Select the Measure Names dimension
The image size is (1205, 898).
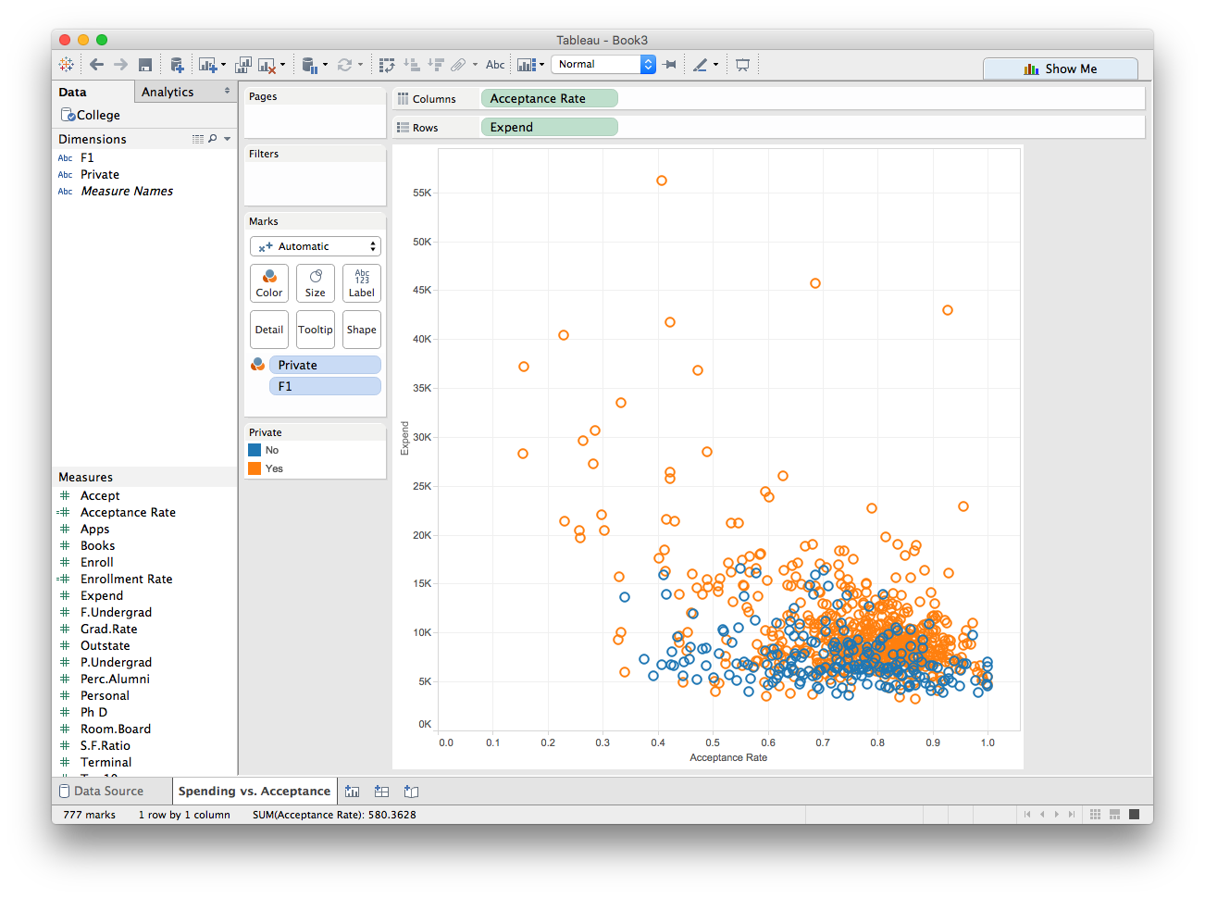127,191
